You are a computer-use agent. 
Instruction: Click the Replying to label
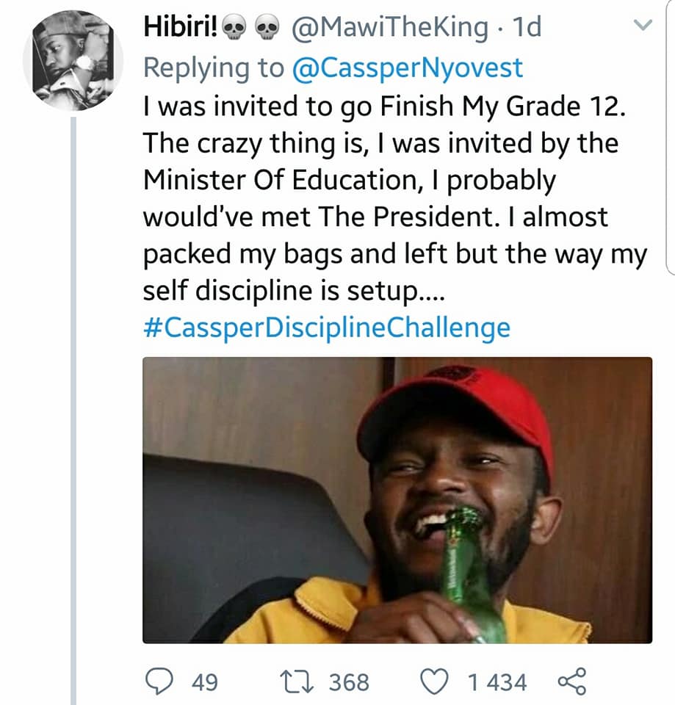point(214,68)
